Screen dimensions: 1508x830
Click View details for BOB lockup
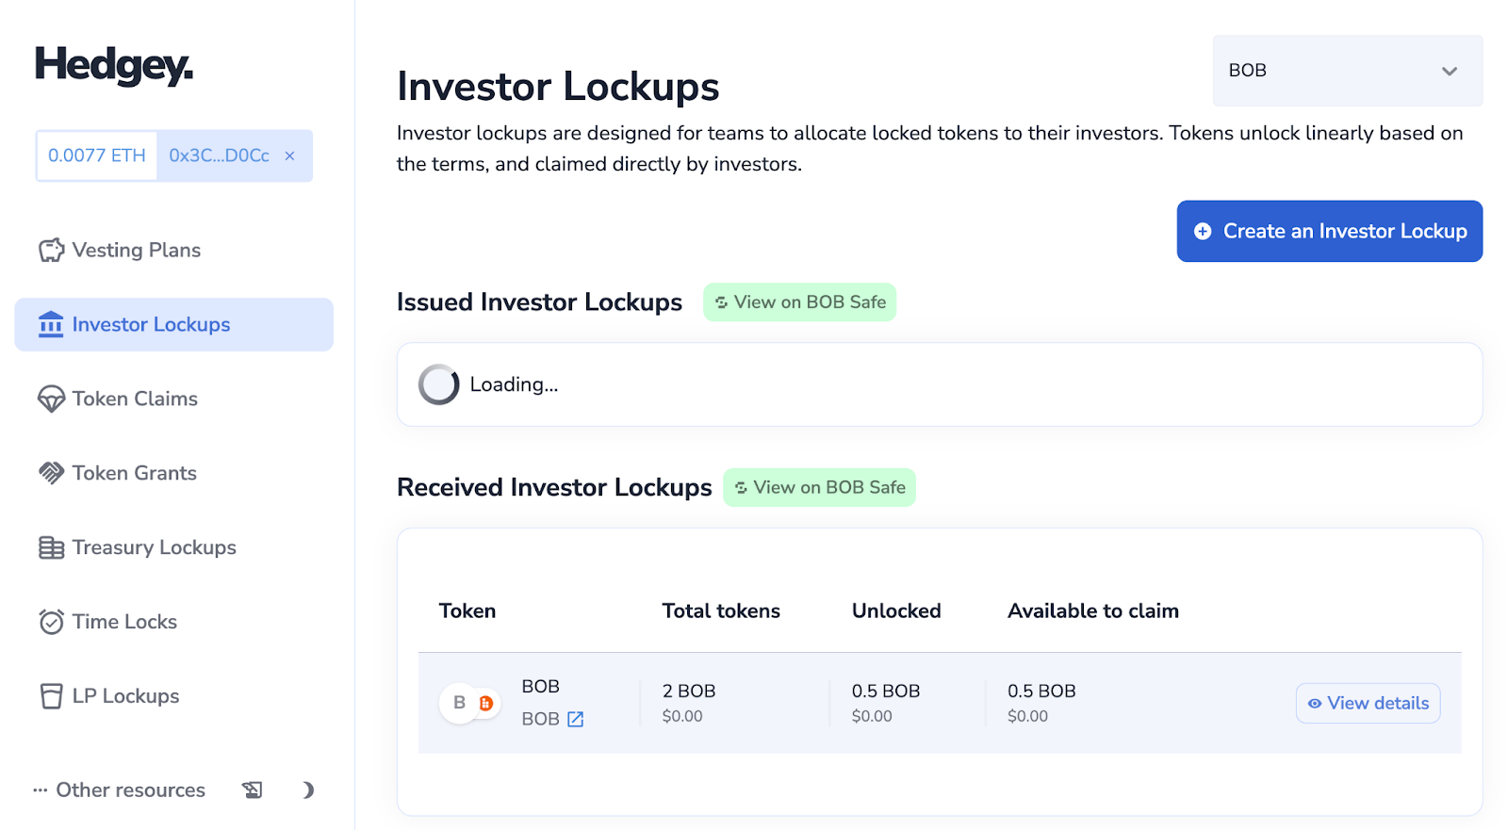(x=1368, y=704)
